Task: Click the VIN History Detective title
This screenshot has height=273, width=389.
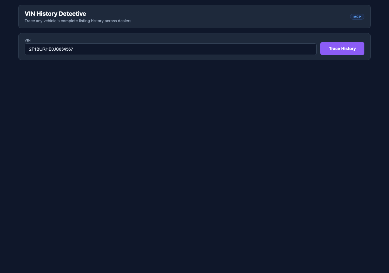Action: (55, 14)
